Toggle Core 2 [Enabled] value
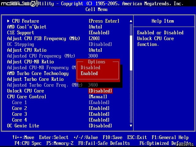Screen dimensions: 196x147 (99, 108)
